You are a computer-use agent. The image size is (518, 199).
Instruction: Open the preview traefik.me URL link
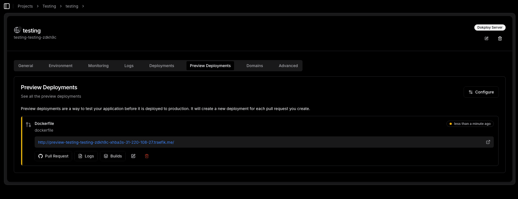pyautogui.click(x=106, y=142)
